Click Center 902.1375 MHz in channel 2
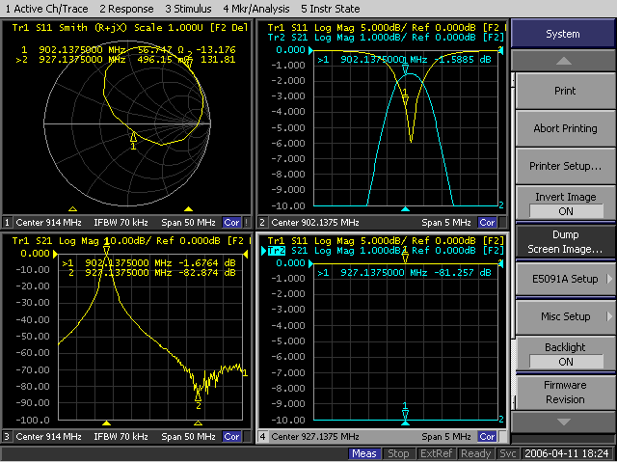617x463 pixels. click(315, 223)
